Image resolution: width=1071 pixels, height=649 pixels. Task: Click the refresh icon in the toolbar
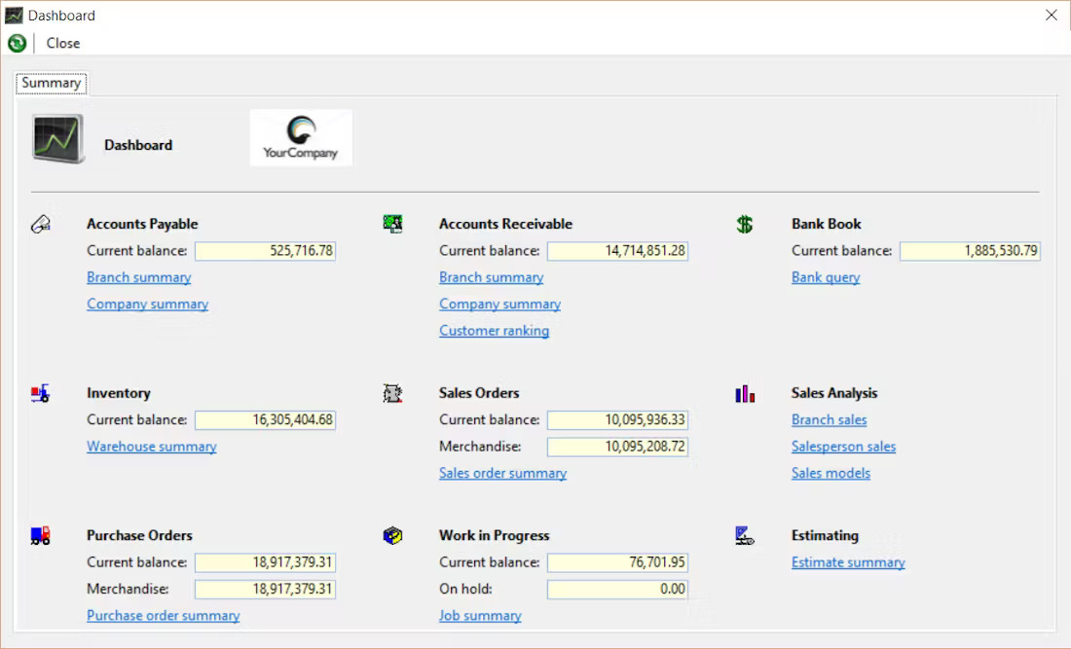point(16,43)
